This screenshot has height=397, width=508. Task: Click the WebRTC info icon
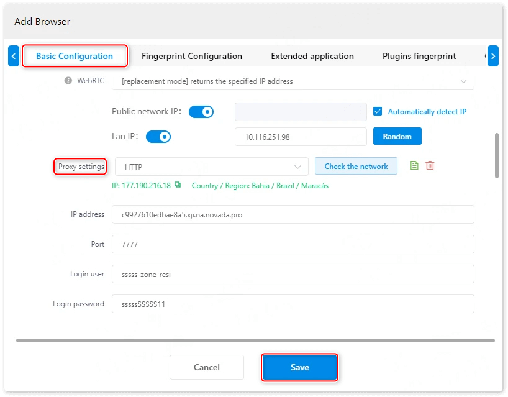[x=68, y=81]
